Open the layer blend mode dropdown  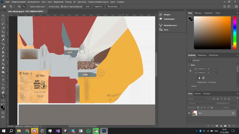[201, 103]
